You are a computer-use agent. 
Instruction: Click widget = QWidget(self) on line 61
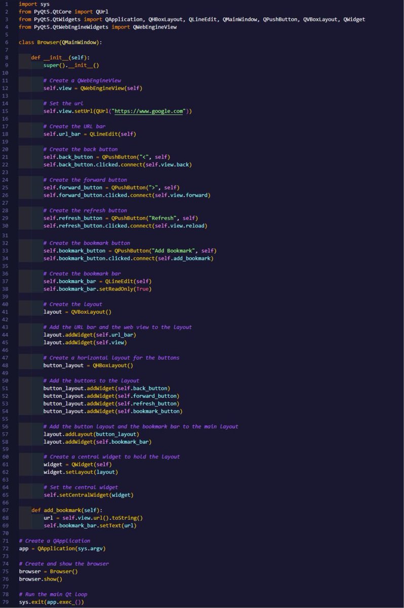click(77, 465)
